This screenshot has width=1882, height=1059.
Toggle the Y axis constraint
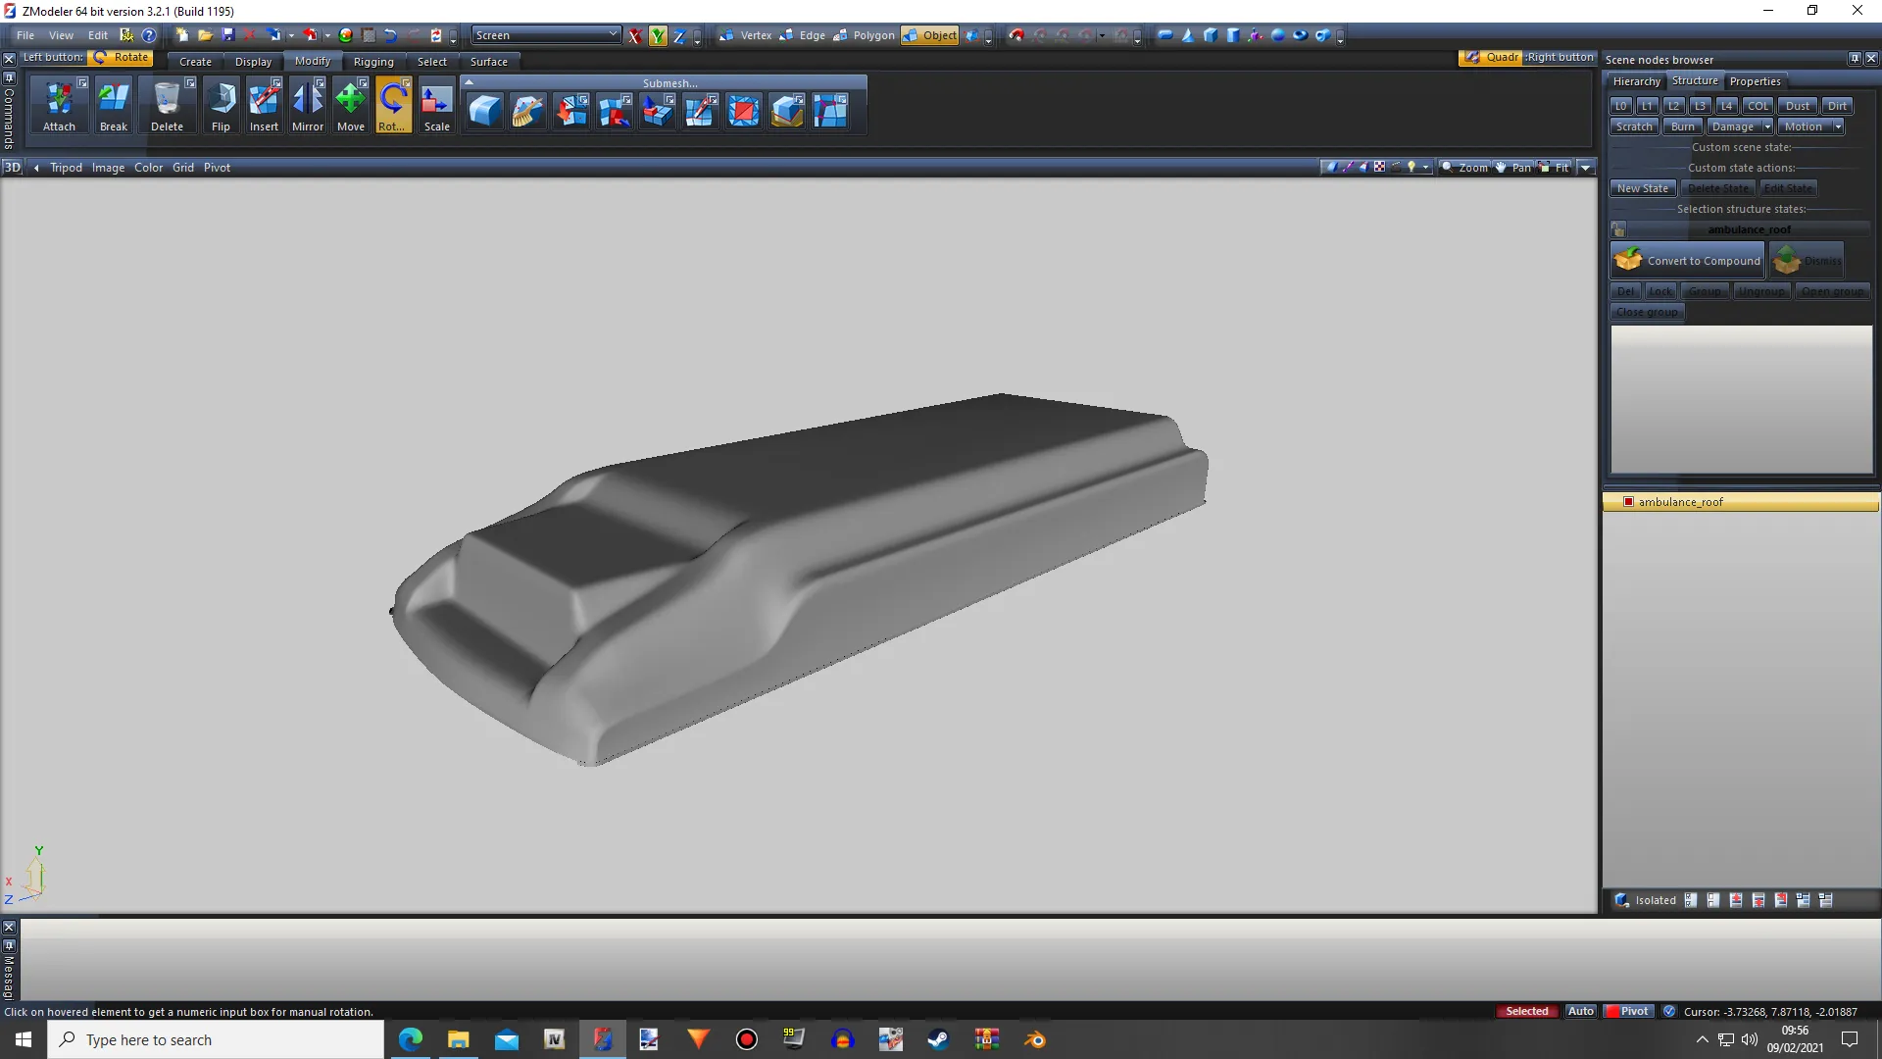point(657,36)
